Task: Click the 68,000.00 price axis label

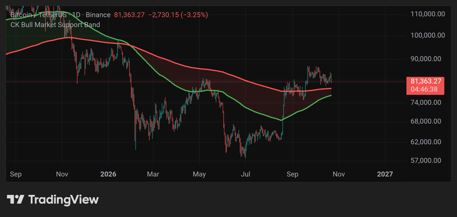Action: pyautogui.click(x=426, y=121)
